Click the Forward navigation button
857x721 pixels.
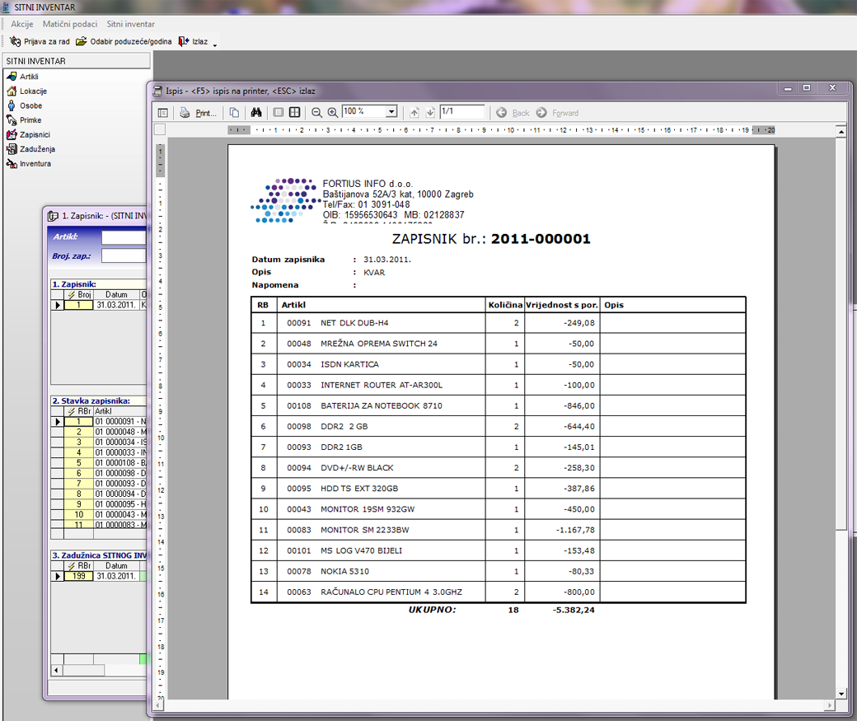click(x=557, y=113)
